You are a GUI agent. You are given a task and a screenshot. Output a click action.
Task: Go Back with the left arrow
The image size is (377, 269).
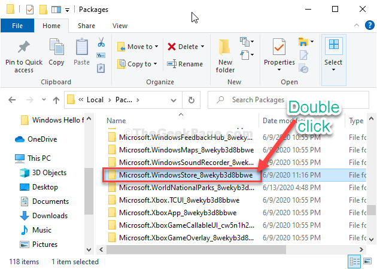pos(12,100)
